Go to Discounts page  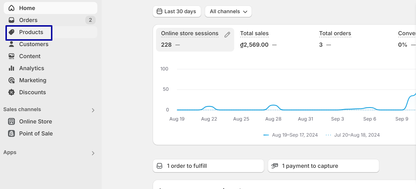tap(50, 92)
